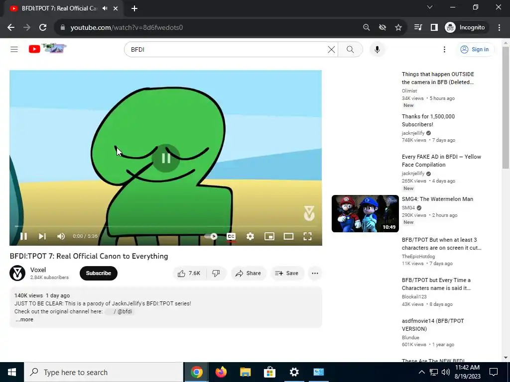
Task: Open the @bfdi channel link
Action: coord(120,311)
